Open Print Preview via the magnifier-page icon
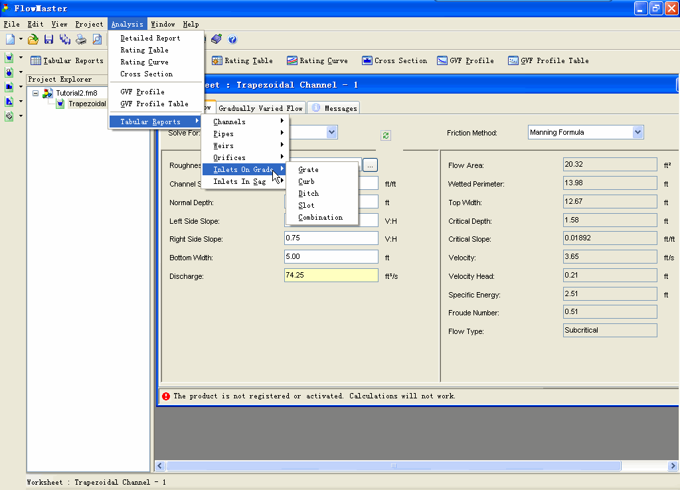The height and width of the screenshot is (490, 680). [97, 39]
